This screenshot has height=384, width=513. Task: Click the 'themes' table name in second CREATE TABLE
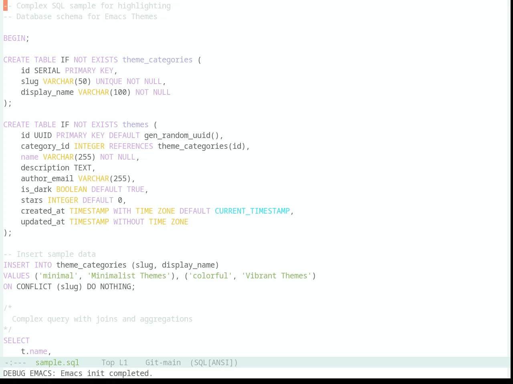click(x=135, y=124)
